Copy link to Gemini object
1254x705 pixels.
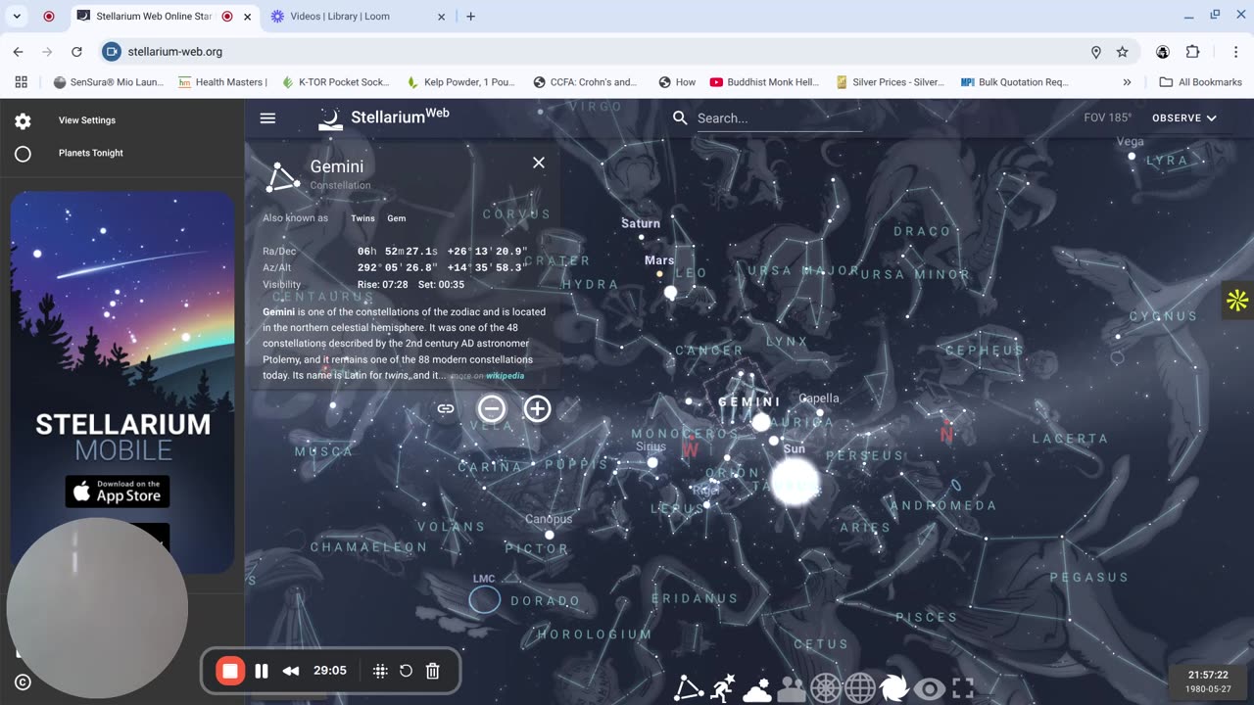pyautogui.click(x=446, y=408)
